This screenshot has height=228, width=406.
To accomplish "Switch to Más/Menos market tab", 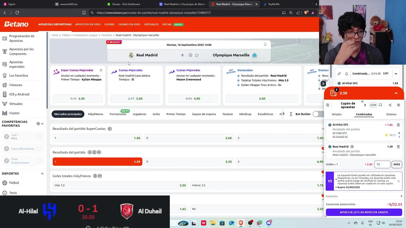I will (x=95, y=114).
